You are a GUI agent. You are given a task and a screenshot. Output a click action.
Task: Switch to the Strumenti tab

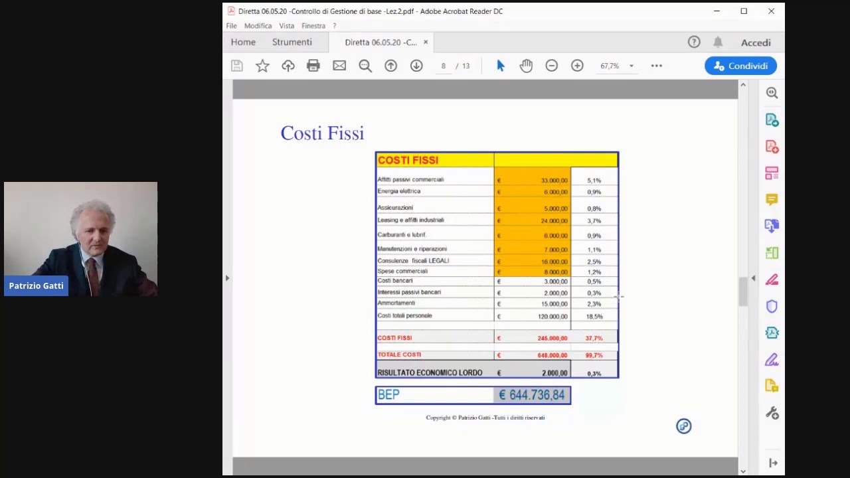(x=292, y=42)
